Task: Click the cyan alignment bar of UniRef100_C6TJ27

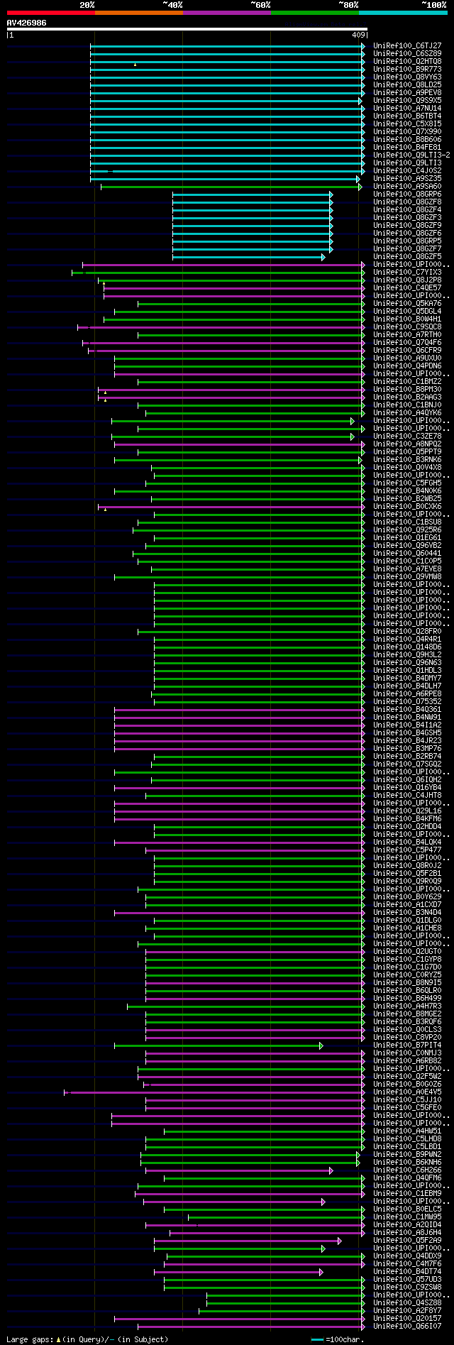Action: tap(227, 46)
